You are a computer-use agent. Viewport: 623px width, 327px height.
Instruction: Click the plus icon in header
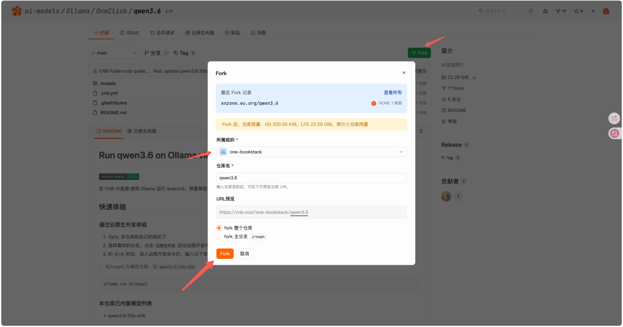click(x=593, y=11)
